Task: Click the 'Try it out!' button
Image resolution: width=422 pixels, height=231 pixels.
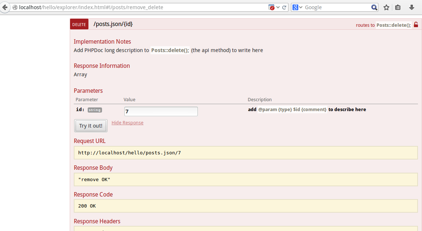Action: (x=91, y=126)
